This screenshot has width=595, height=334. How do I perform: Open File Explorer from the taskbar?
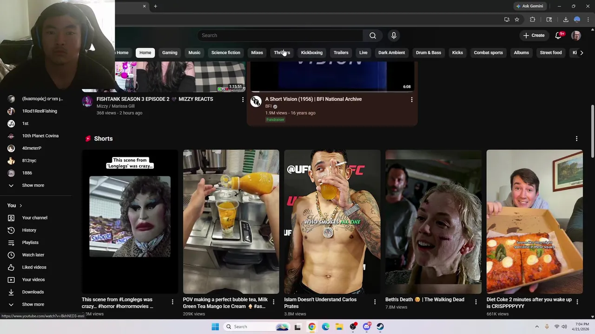(x=339, y=327)
